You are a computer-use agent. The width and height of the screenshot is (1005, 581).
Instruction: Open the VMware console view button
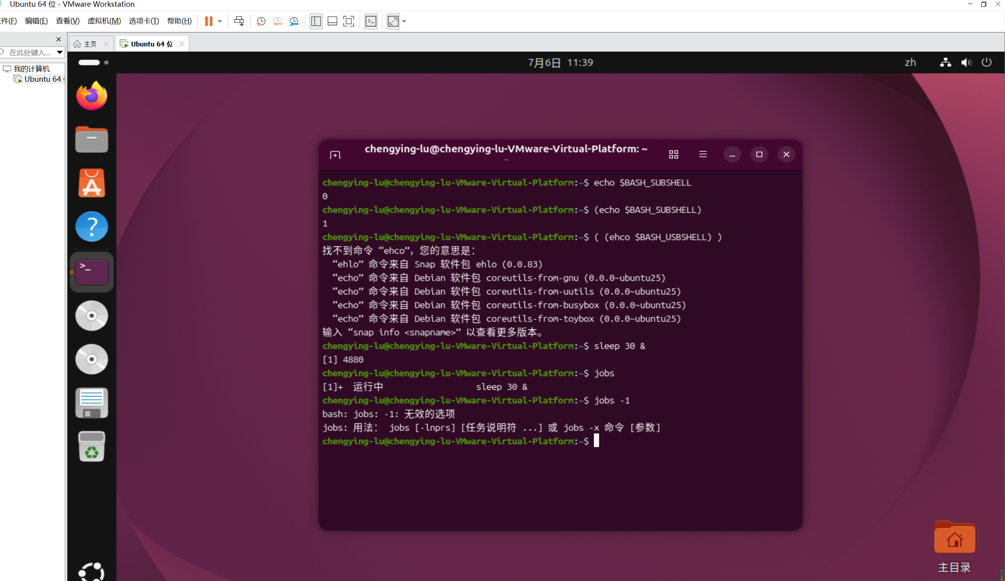371,21
